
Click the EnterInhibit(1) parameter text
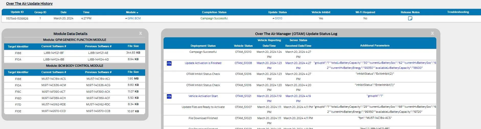click(x=375, y=85)
